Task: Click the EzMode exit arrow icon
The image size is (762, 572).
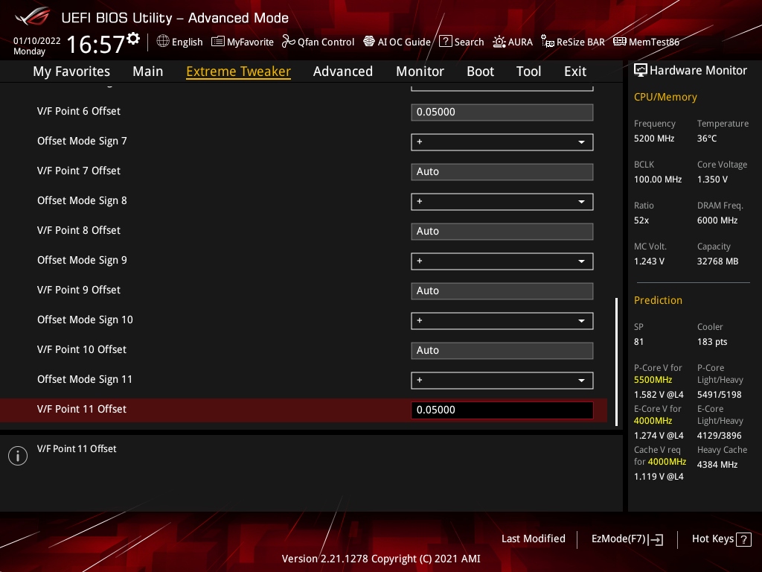Action: click(656, 539)
